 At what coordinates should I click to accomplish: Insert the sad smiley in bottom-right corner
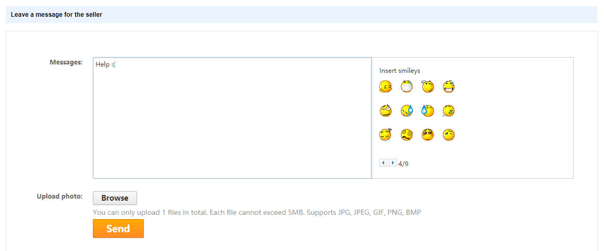[448, 135]
